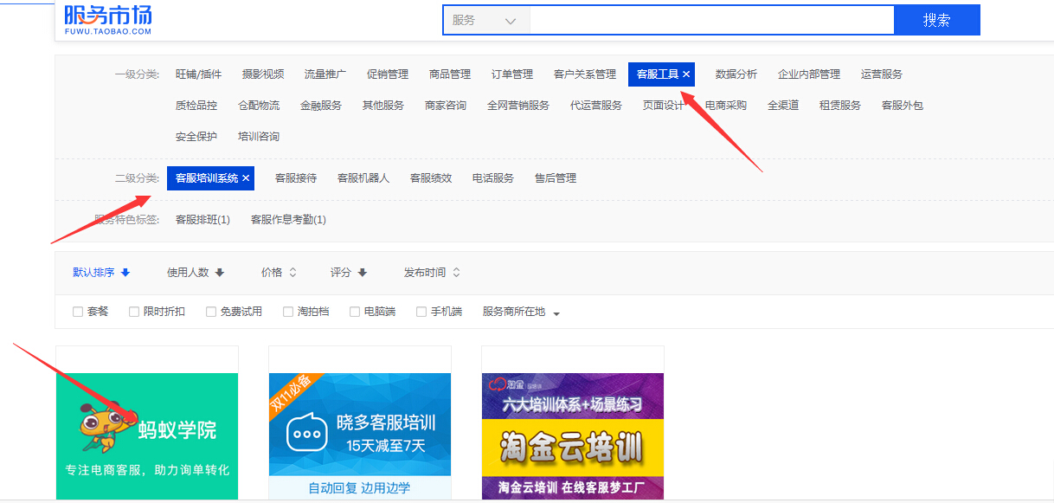Check the 限时折扣 filter
1054x503 pixels.
(134, 312)
